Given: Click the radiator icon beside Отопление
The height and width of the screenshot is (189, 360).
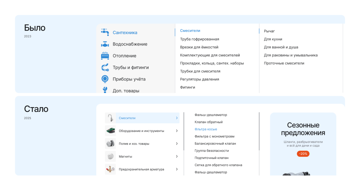Looking at the screenshot, I should 105,56.
